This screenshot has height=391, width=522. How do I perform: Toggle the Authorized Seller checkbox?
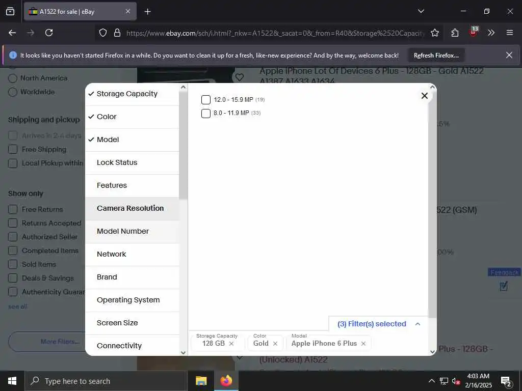(13, 237)
